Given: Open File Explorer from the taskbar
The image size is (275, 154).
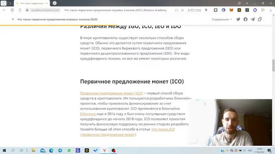Looking at the screenshot, I should (34, 150).
